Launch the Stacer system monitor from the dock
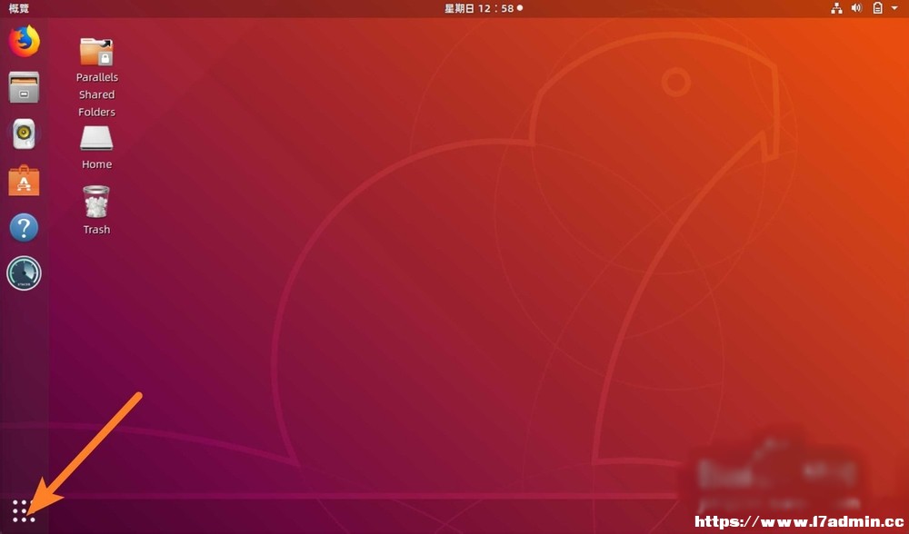909x534 pixels. [24, 273]
